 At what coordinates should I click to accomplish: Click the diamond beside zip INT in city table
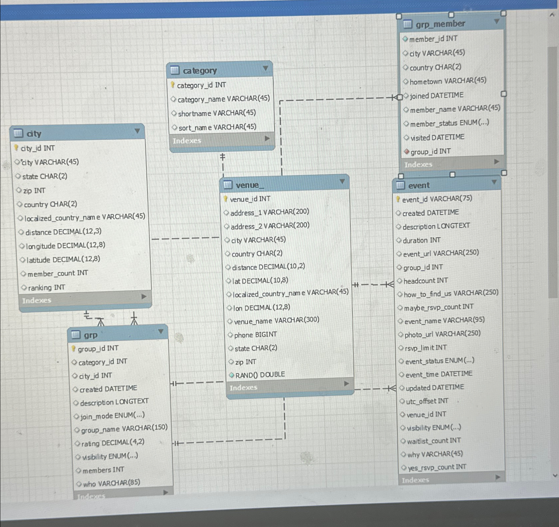(x=19, y=190)
